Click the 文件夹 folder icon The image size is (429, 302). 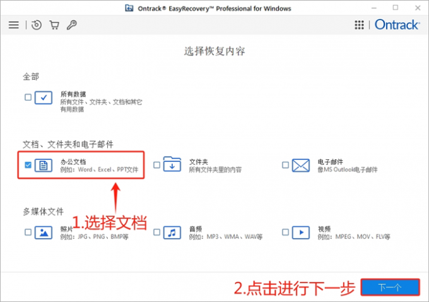coord(172,164)
